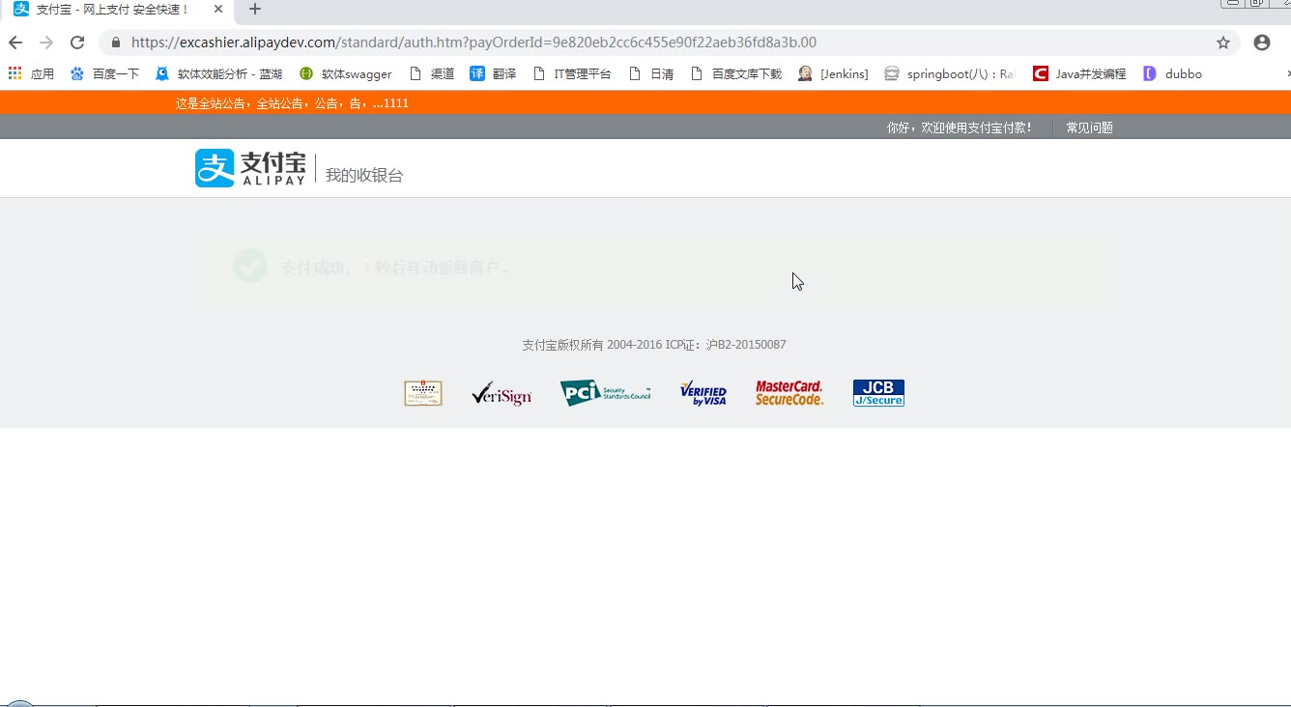Open the 应用 apps bookmark
The width and height of the screenshot is (1291, 707).
click(31, 73)
